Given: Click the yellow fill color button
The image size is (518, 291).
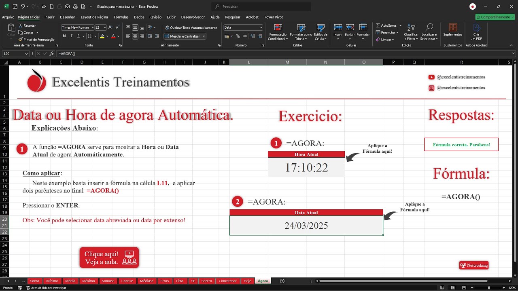Looking at the screenshot, I should (x=102, y=36).
